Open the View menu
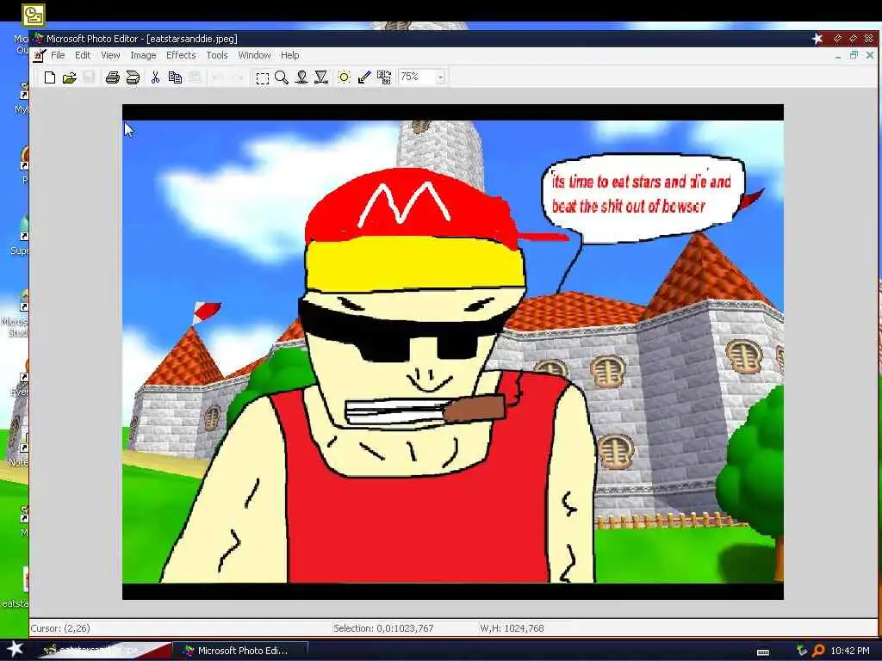The image size is (882, 661). [110, 55]
